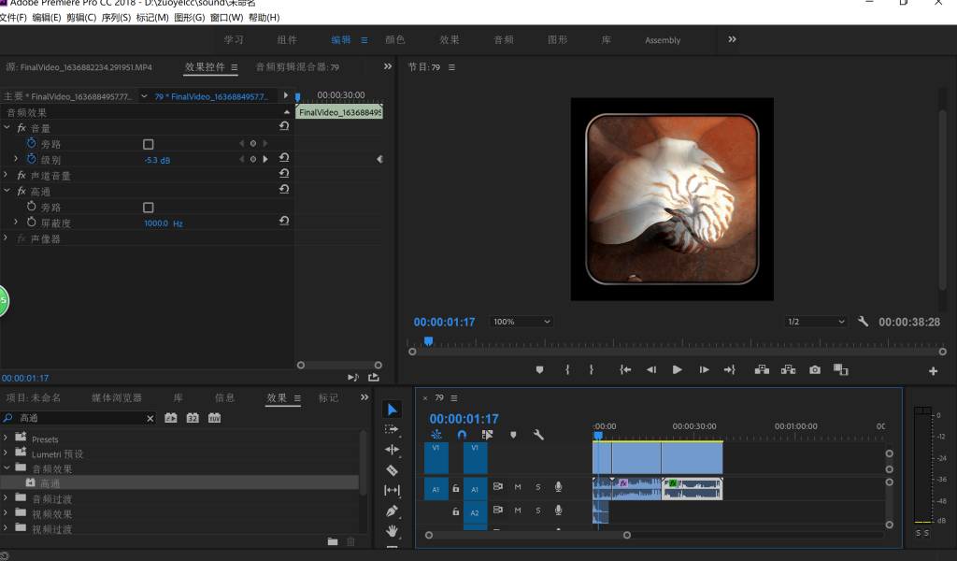
Task: Expand the 声道音量 effect
Action: tap(6, 175)
